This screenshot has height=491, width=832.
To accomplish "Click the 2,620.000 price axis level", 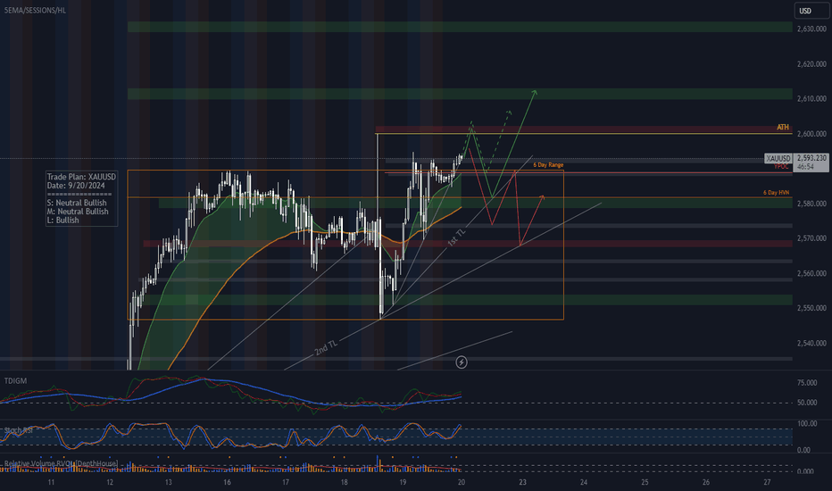I will [x=811, y=63].
